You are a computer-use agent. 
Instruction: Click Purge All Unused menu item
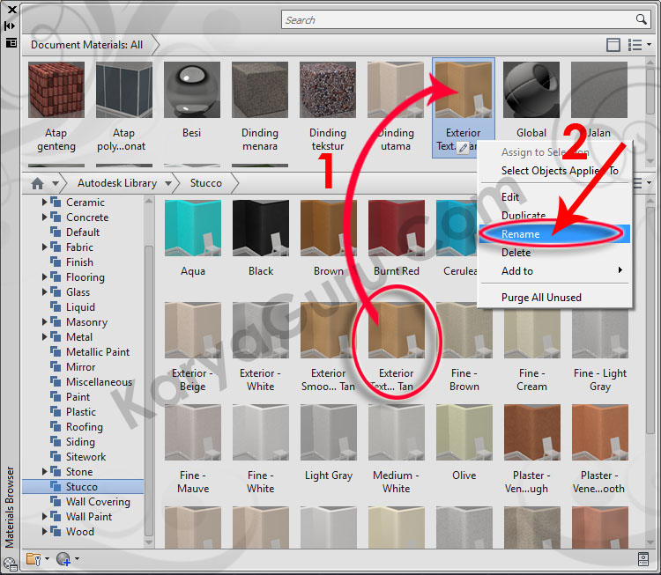tap(541, 298)
